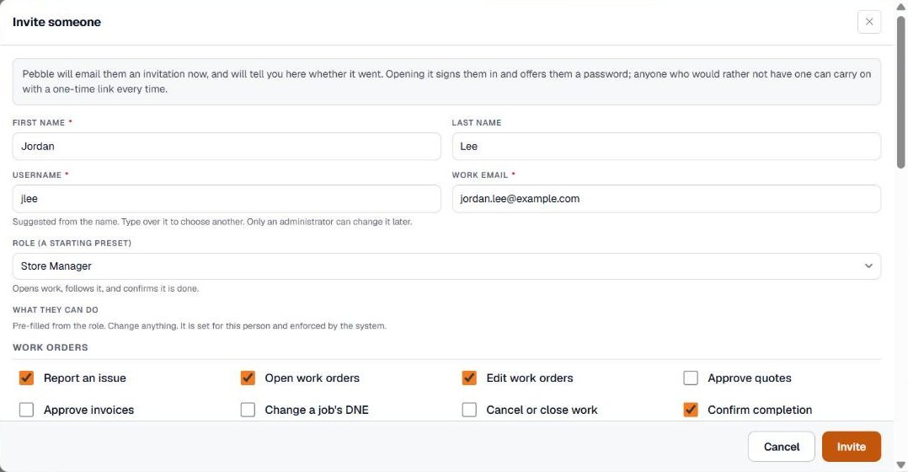Image resolution: width=908 pixels, height=472 pixels.
Task: Uncheck Report an issue permission
Action: click(27, 378)
